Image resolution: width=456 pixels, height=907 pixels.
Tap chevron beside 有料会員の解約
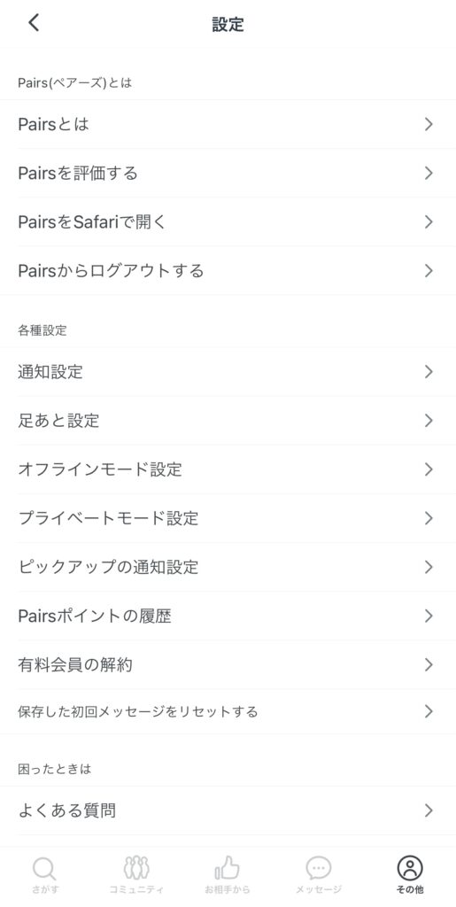tap(429, 664)
